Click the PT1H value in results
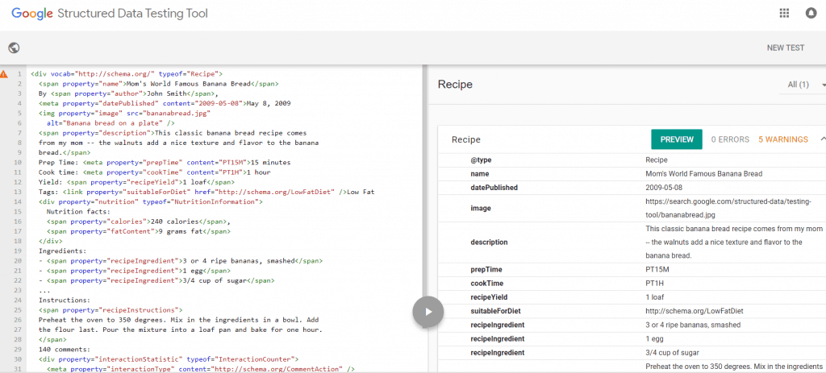826x373 pixels. pyautogui.click(x=655, y=283)
